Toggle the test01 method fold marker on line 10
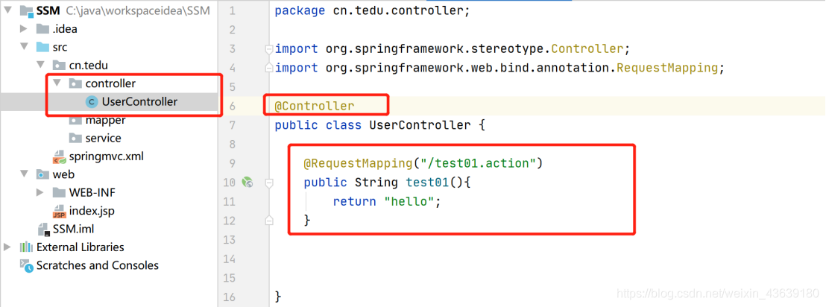The width and height of the screenshot is (826, 307). click(x=268, y=183)
